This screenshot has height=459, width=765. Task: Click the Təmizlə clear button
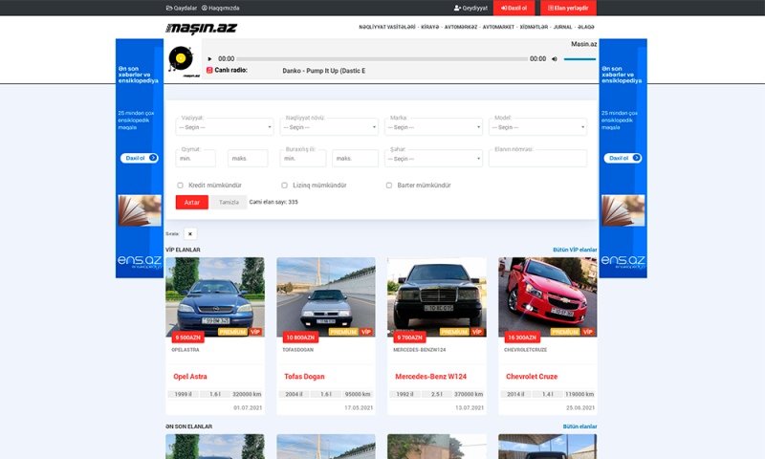(229, 203)
